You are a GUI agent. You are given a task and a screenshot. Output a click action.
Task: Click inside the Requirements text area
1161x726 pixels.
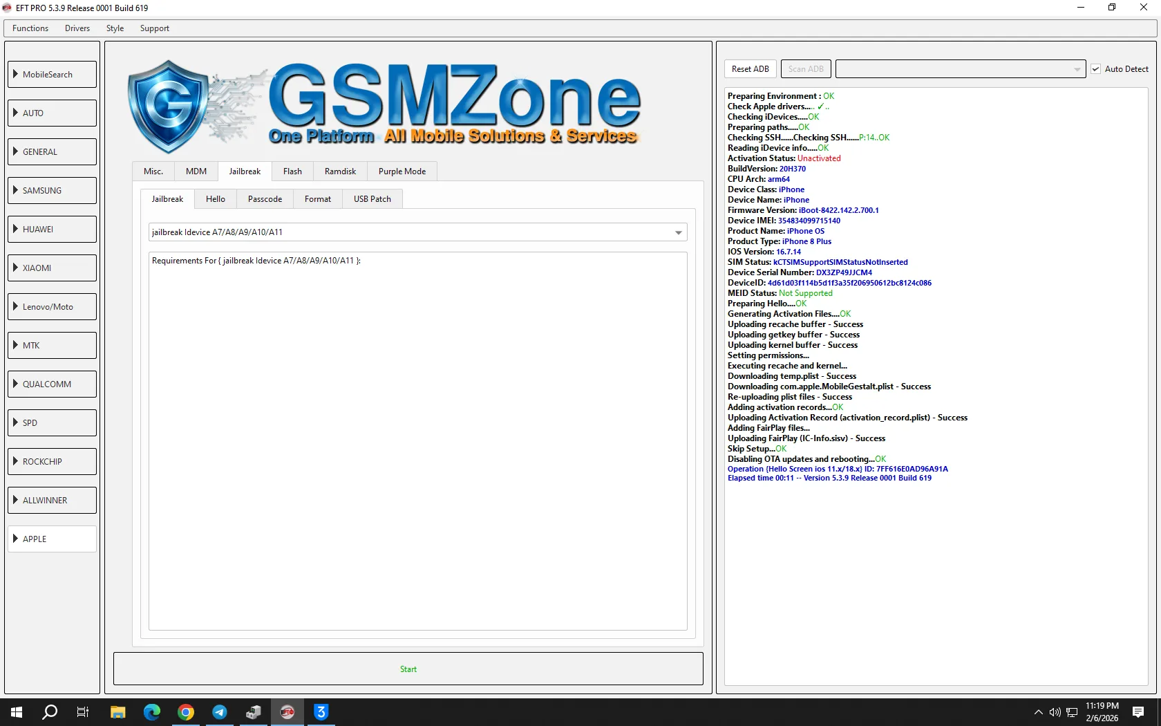click(x=417, y=443)
